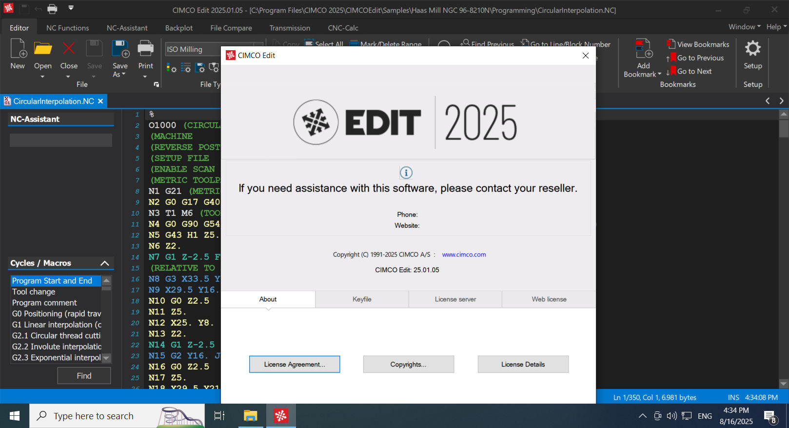
Task: Click the macro list scroll down arrow
Action: click(106, 358)
